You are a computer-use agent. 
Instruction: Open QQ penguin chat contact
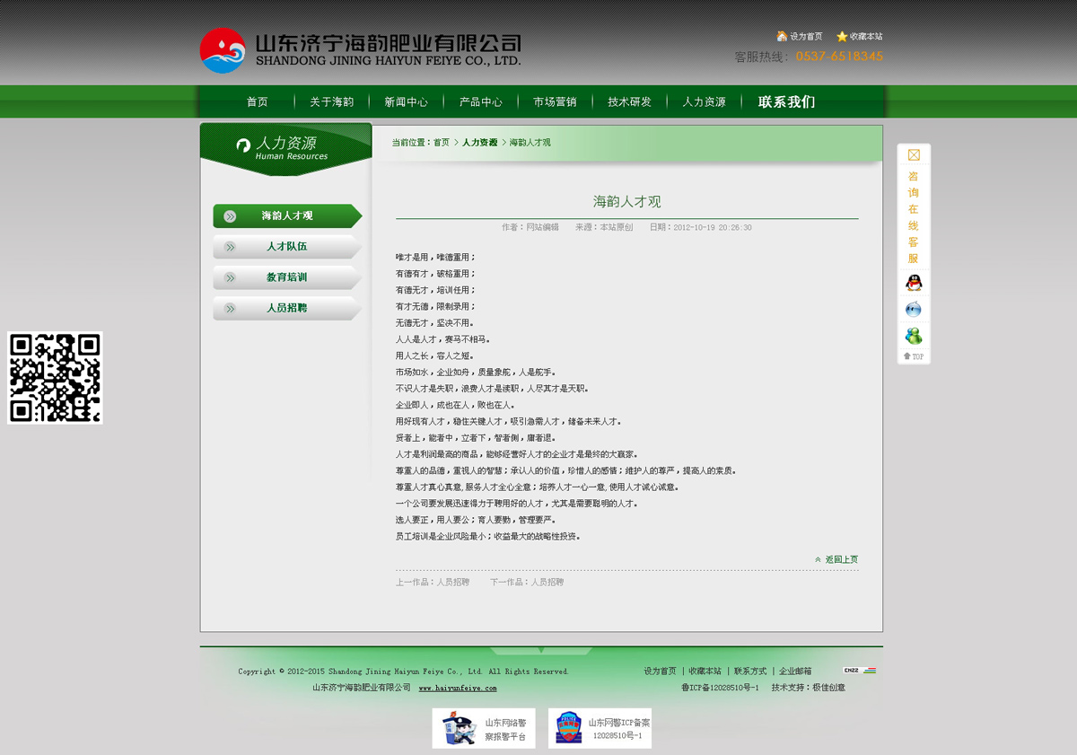point(914,283)
